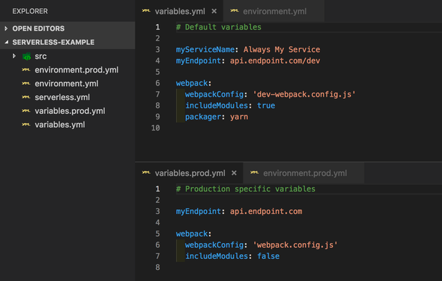Click the 'webpack.config.js' string in variables.prod.yml
Image resolution: width=442 pixels, height=281 pixels.
click(295, 245)
